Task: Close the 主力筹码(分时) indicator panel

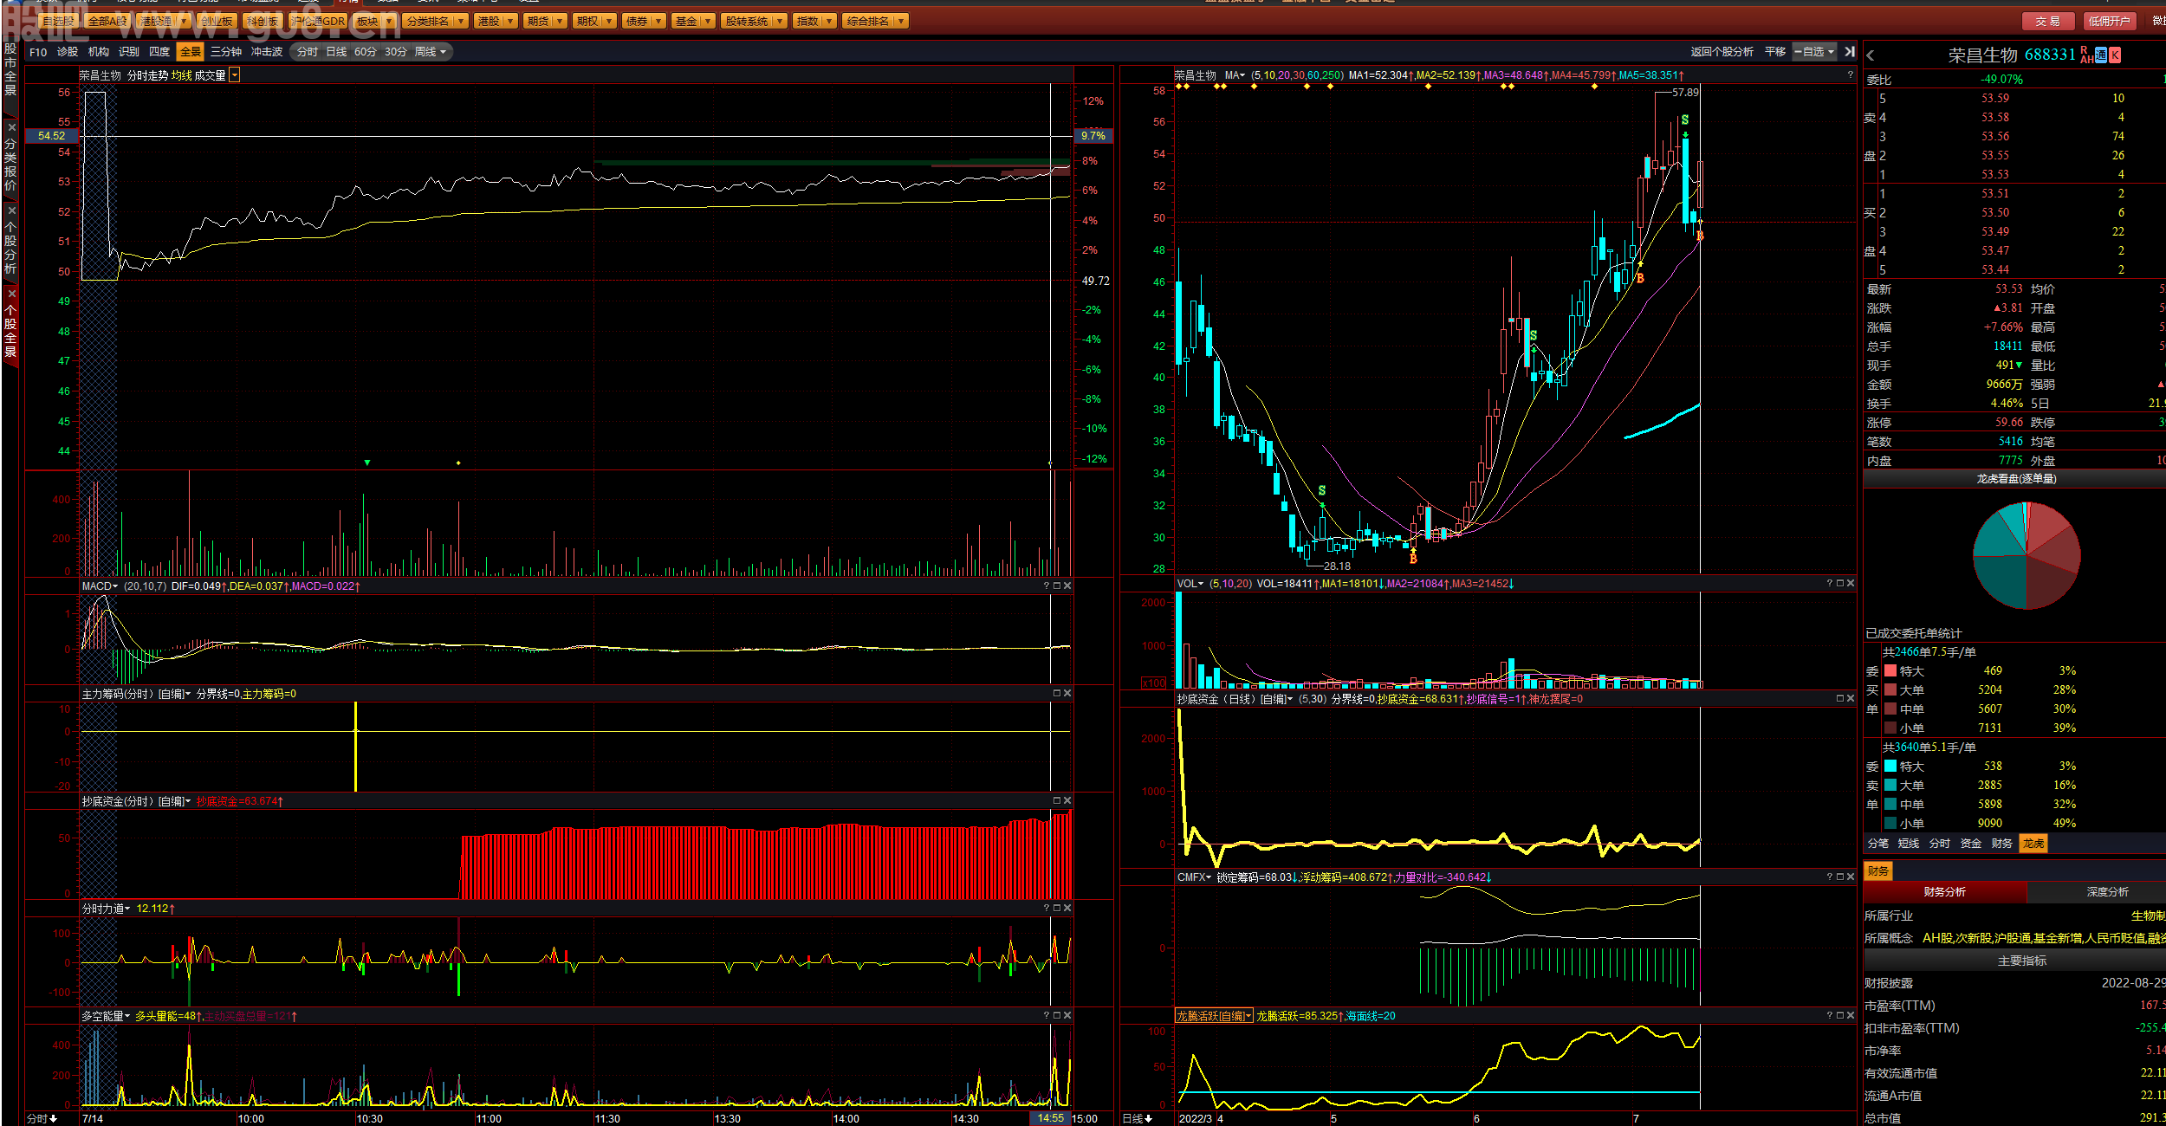Action: point(1067,694)
